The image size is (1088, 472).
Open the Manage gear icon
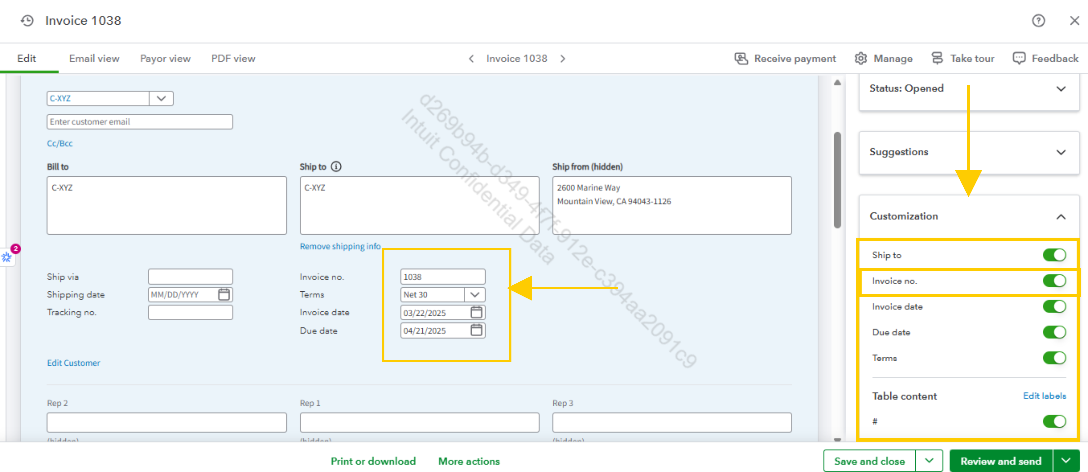(x=861, y=58)
